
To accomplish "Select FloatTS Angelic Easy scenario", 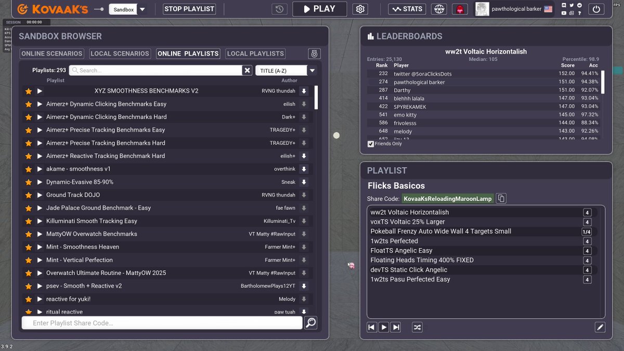I will (482, 251).
